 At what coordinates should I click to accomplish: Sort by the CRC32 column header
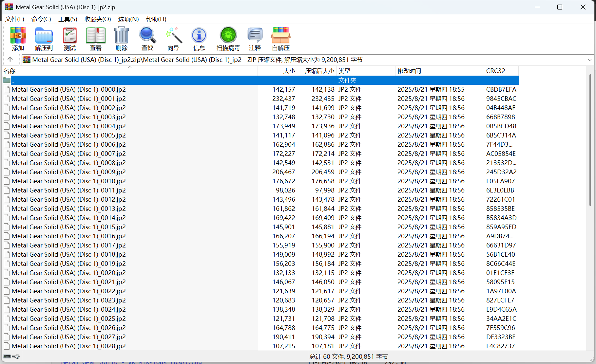(x=495, y=71)
